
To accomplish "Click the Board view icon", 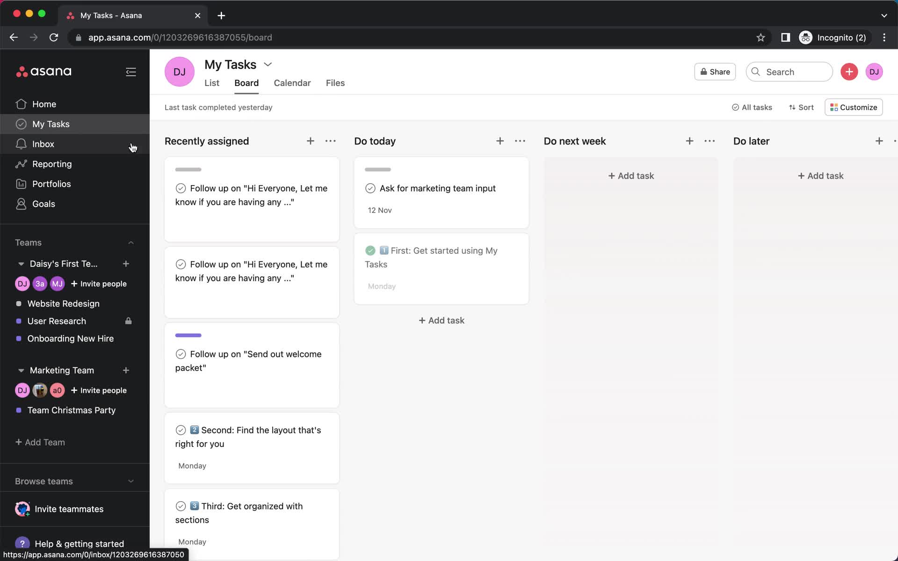I will point(246,83).
